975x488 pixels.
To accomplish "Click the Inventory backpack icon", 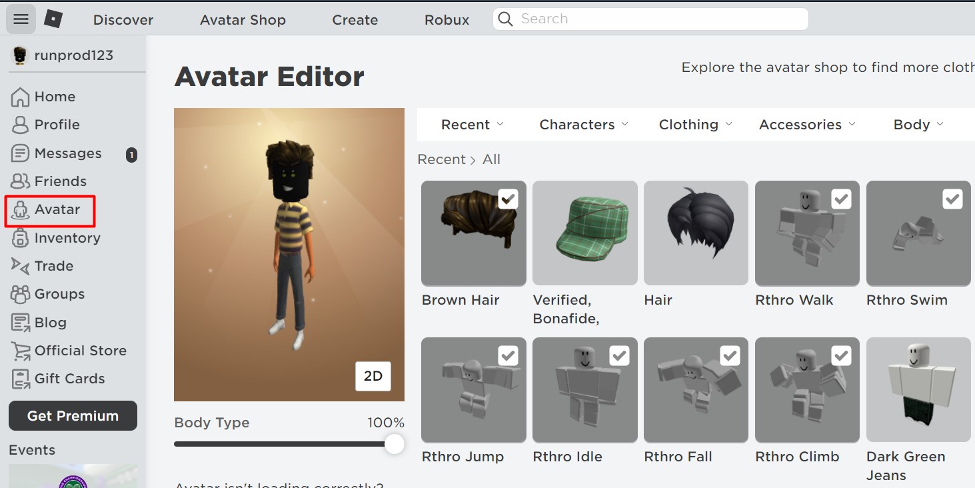I will click(x=20, y=238).
